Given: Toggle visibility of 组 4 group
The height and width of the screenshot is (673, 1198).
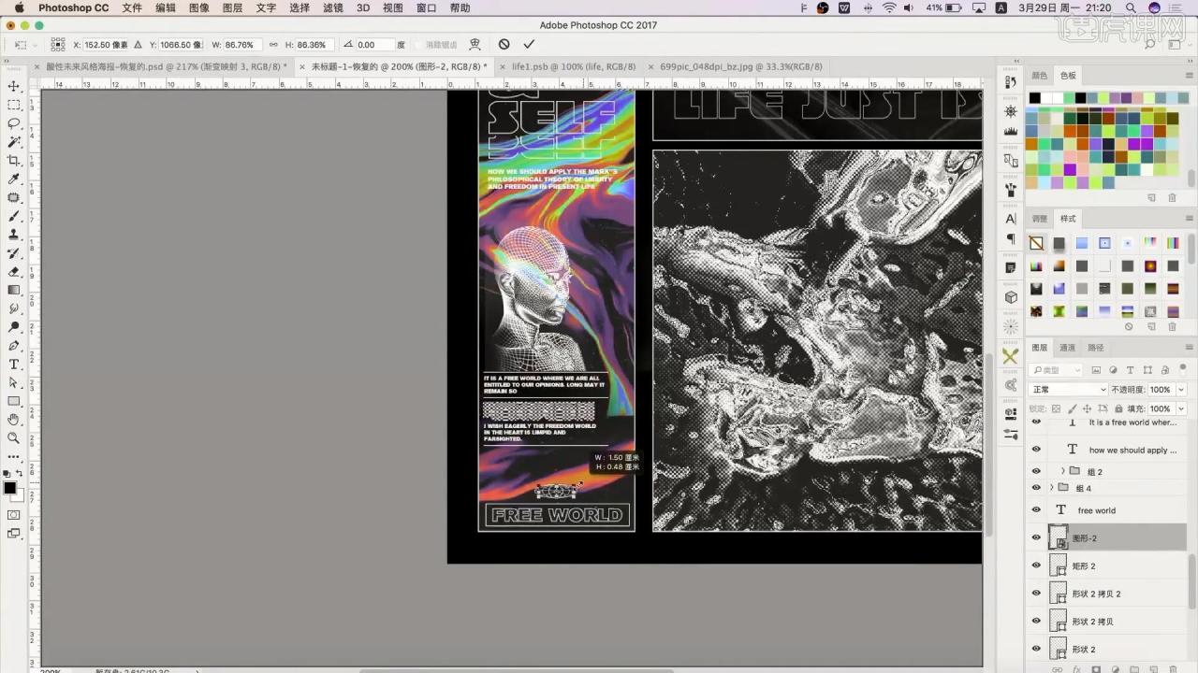Looking at the screenshot, I should [x=1036, y=488].
